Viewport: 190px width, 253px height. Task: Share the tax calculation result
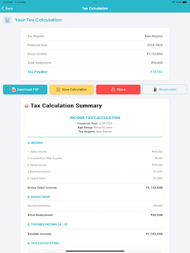click(118, 89)
